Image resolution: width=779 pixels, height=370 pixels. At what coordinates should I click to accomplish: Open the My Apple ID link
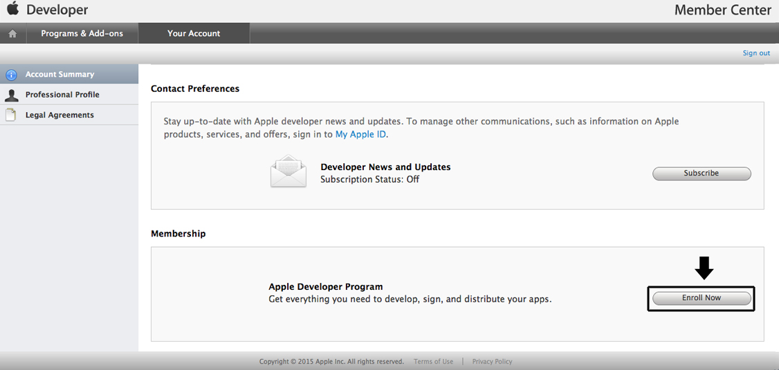[x=360, y=134]
